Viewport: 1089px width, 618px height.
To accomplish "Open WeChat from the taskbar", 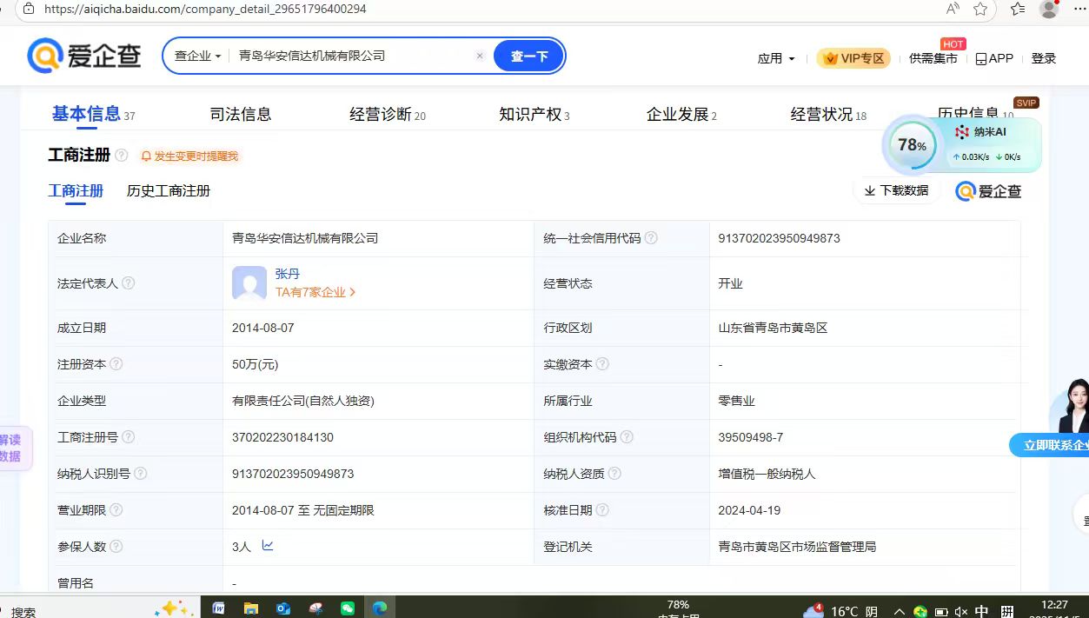I will click(348, 608).
